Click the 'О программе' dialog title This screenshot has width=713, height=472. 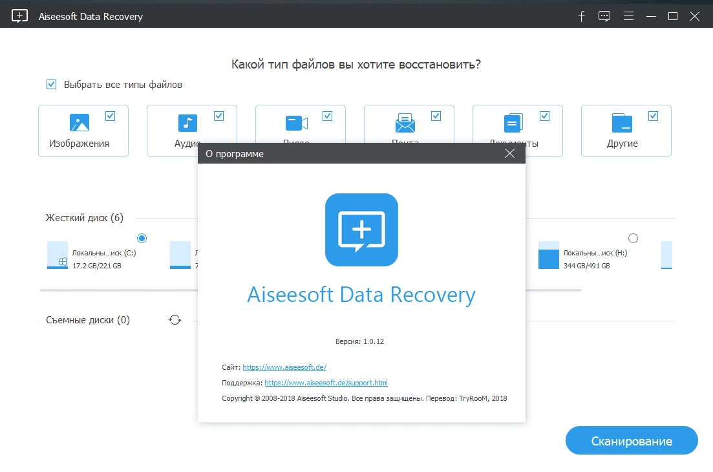tap(235, 154)
